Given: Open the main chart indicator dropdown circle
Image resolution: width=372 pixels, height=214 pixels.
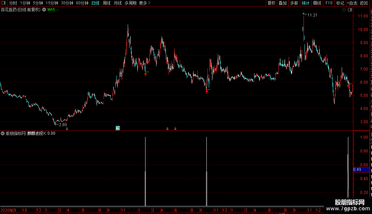Looking at the screenshot, I should (44, 10).
